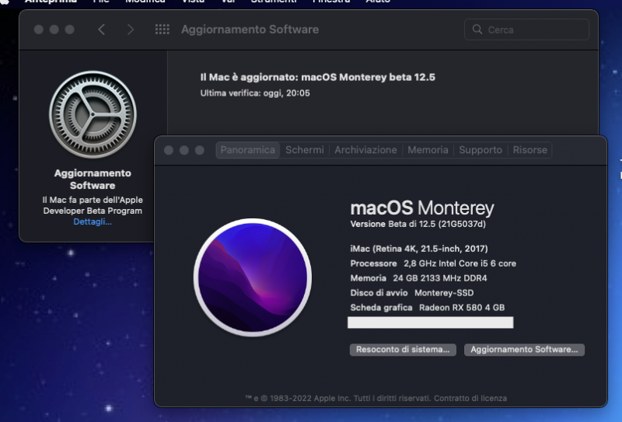Click the search magnifier icon
The image size is (622, 422).
click(x=477, y=30)
